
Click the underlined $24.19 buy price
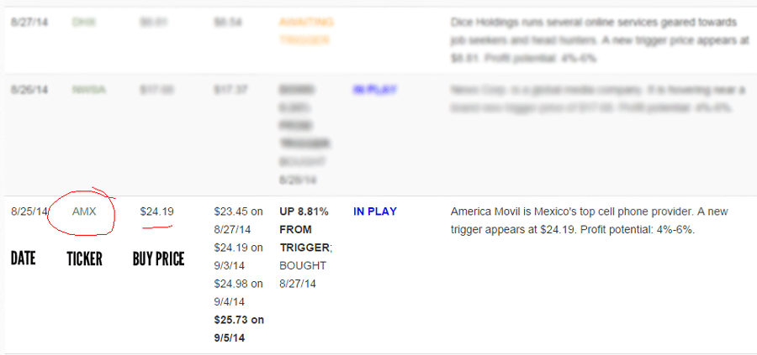pyautogui.click(x=157, y=211)
